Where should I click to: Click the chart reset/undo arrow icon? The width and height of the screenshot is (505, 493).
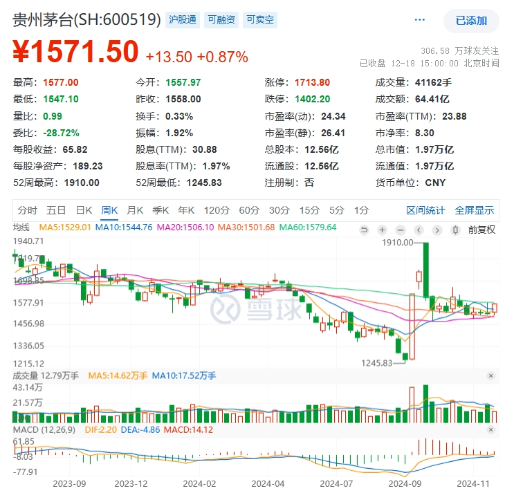[365, 230]
